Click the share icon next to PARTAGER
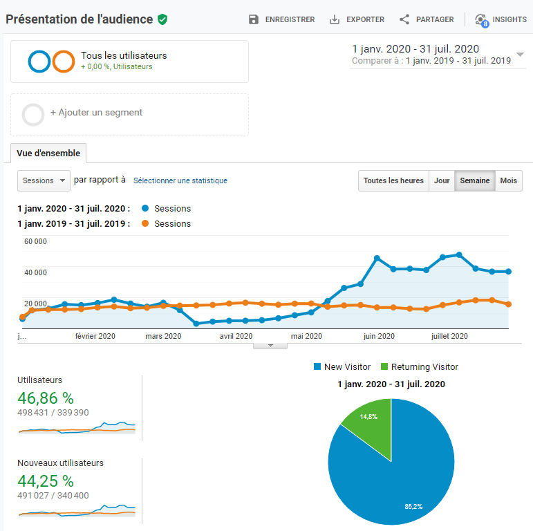 404,19
